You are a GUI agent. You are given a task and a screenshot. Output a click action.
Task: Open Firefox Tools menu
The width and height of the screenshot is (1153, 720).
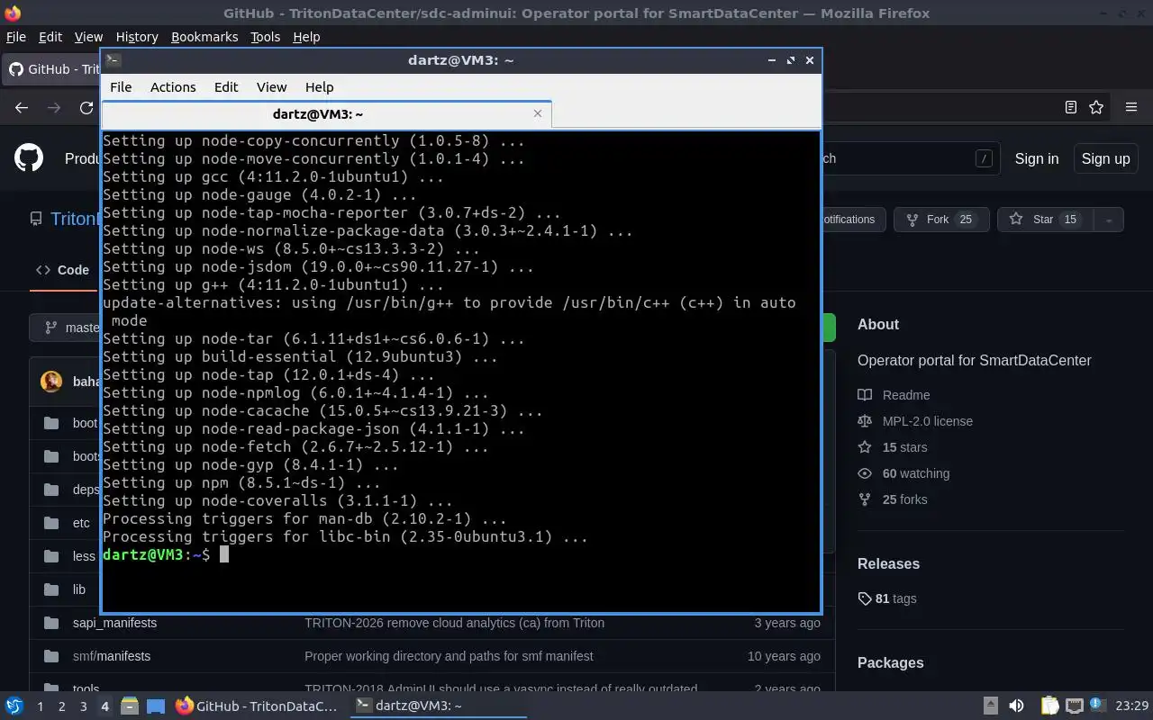click(265, 37)
